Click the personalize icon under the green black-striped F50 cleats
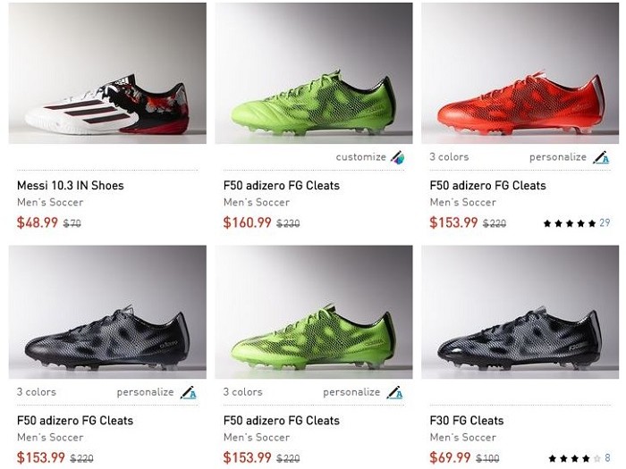The image size is (626, 469). click(x=394, y=392)
